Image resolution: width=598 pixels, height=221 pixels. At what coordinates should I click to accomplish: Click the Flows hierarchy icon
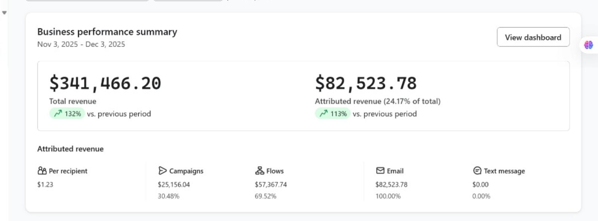(259, 171)
